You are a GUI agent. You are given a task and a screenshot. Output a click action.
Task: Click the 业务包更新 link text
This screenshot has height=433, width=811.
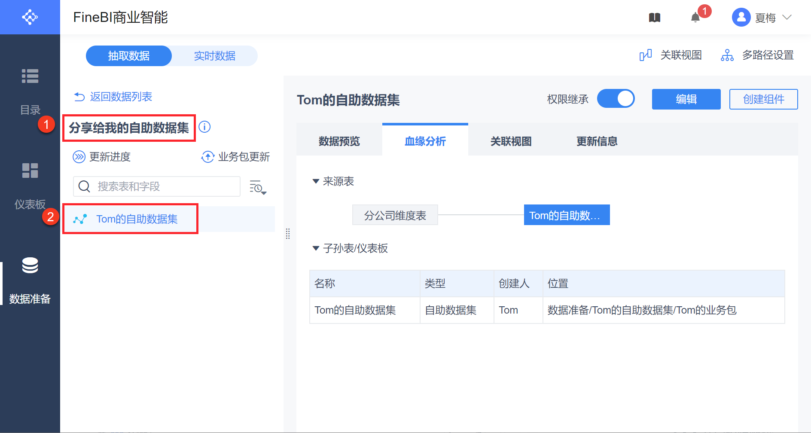(x=244, y=157)
